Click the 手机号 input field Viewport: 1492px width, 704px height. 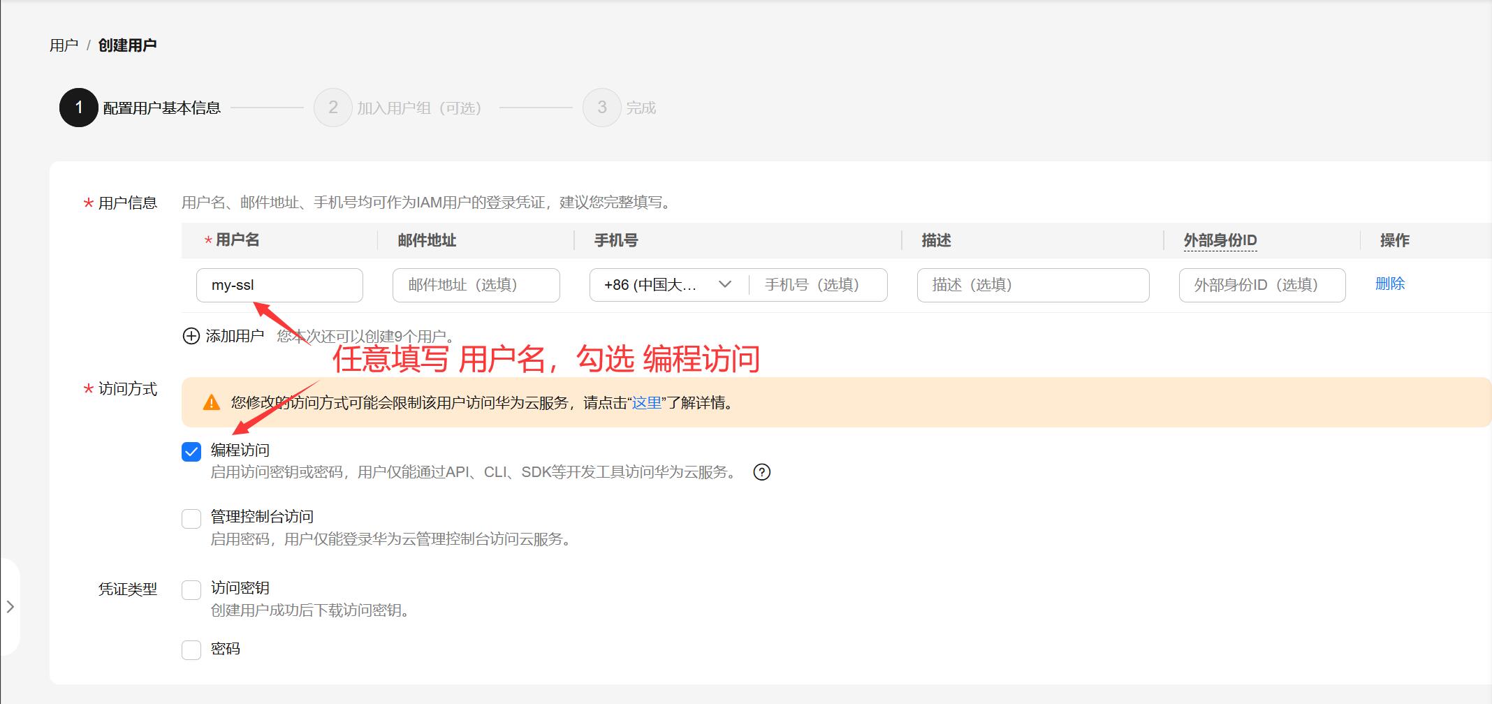pyautogui.click(x=817, y=285)
